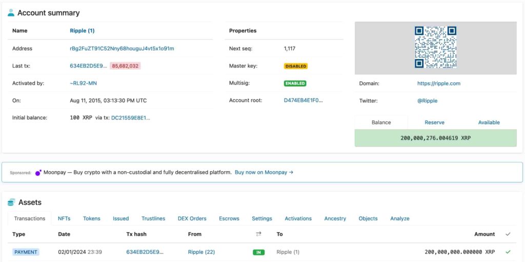Click the ledger number 85,682,032 badge
Viewport: 525px width, 262px height.
click(x=126, y=66)
